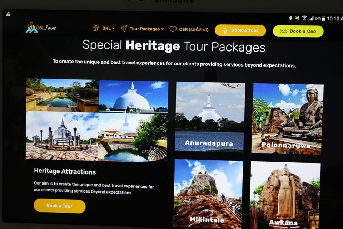343x229 pixels.
Task: Click the DNL Tours logo
Action: (x=41, y=28)
